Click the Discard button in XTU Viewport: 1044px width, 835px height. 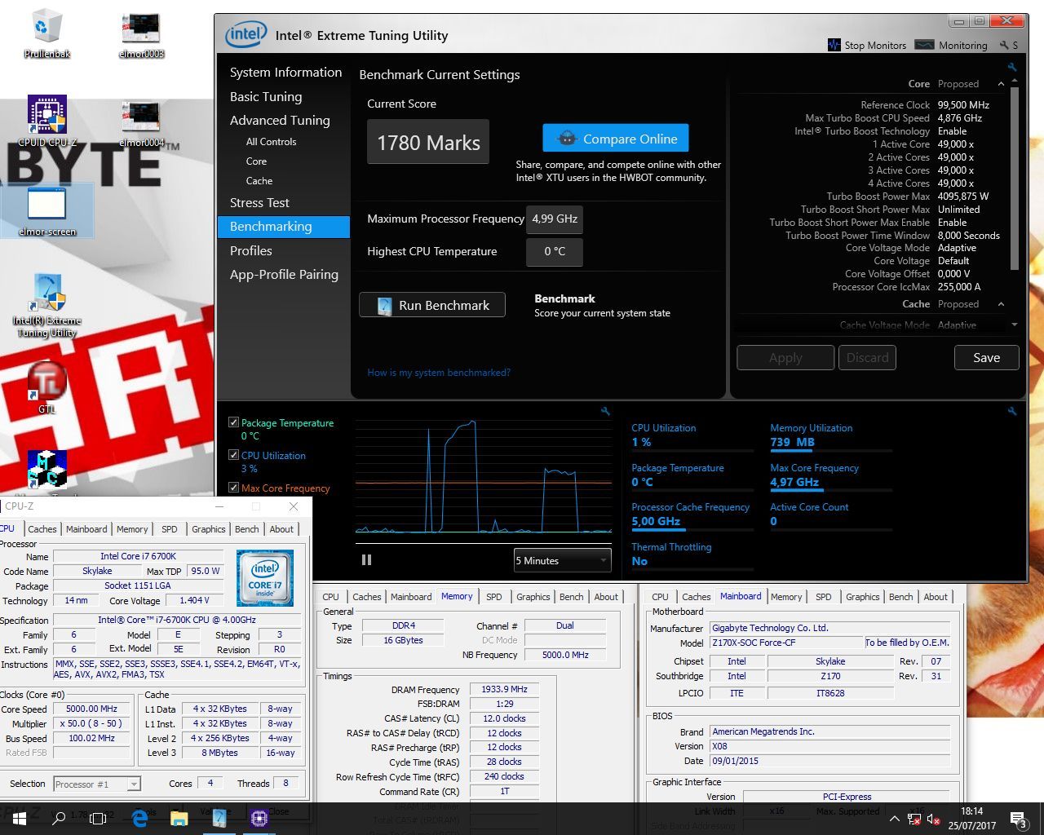867,357
